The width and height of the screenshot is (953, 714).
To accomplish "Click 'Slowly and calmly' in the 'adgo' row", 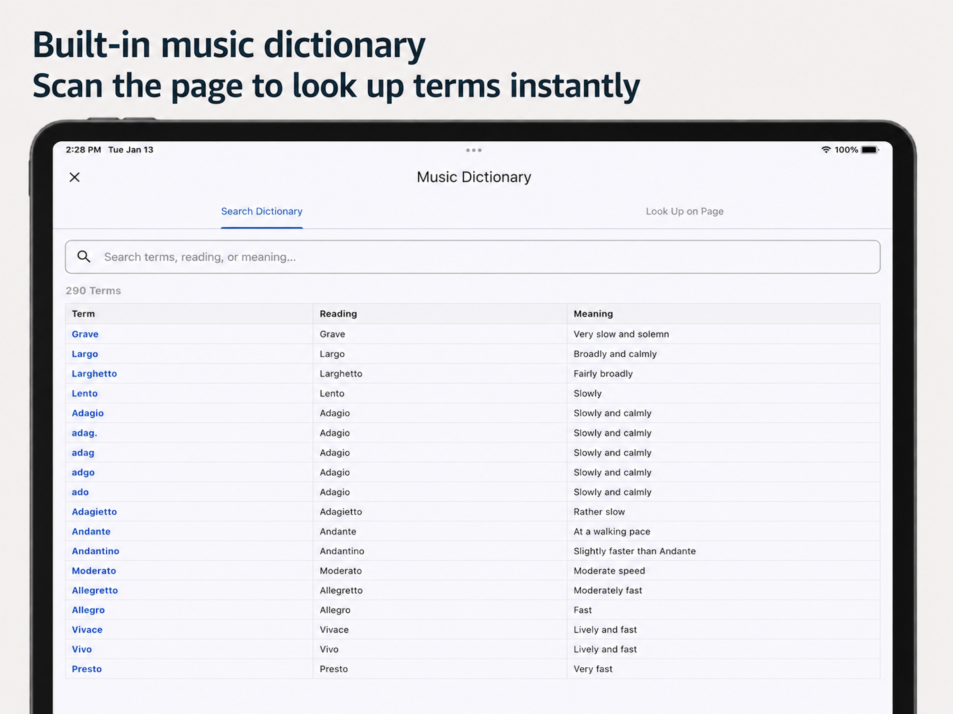I will click(612, 473).
